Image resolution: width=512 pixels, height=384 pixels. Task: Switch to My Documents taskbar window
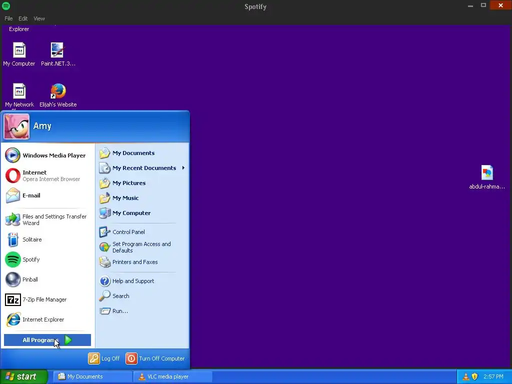point(93,376)
